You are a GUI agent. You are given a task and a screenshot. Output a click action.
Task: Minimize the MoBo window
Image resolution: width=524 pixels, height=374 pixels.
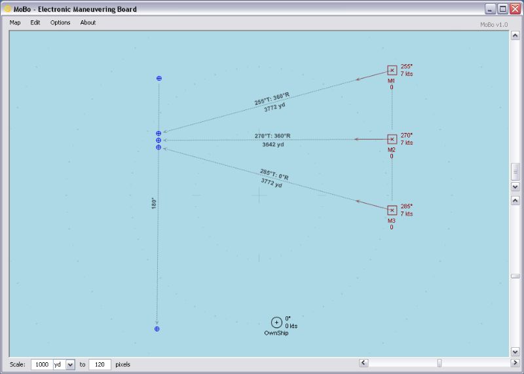point(490,9)
